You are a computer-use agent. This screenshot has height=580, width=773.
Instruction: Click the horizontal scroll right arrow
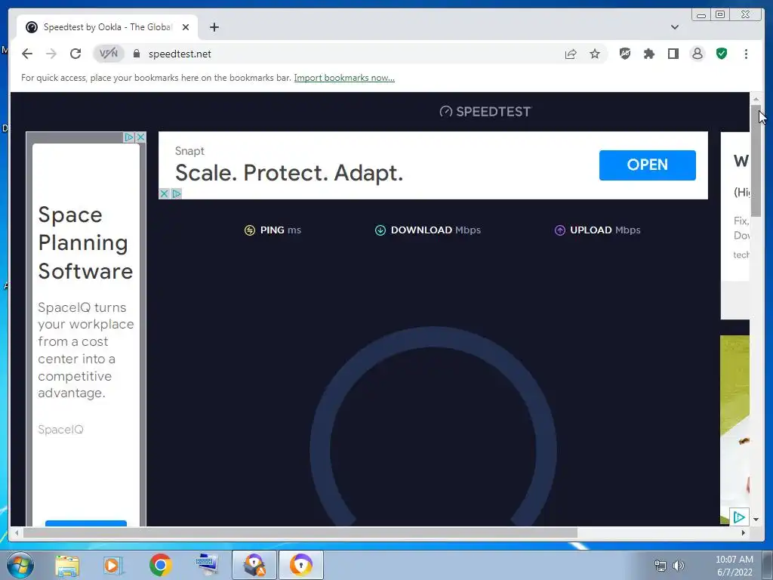pos(744,533)
